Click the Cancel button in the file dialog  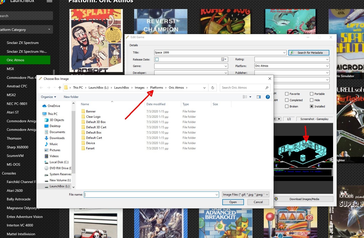pos(258,202)
